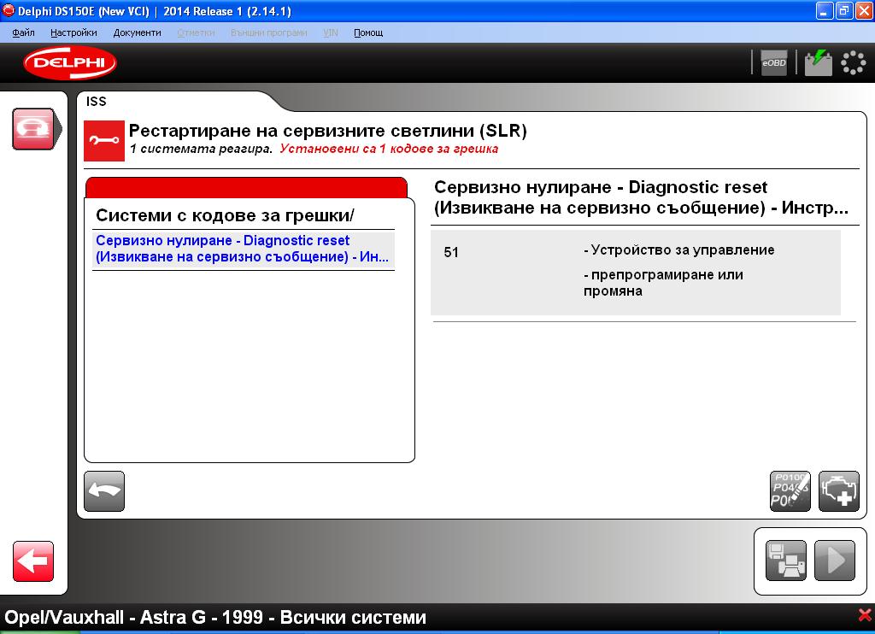Click the engine plus diagnostics icon
Image resolution: width=875 pixels, height=634 pixels.
point(839,491)
